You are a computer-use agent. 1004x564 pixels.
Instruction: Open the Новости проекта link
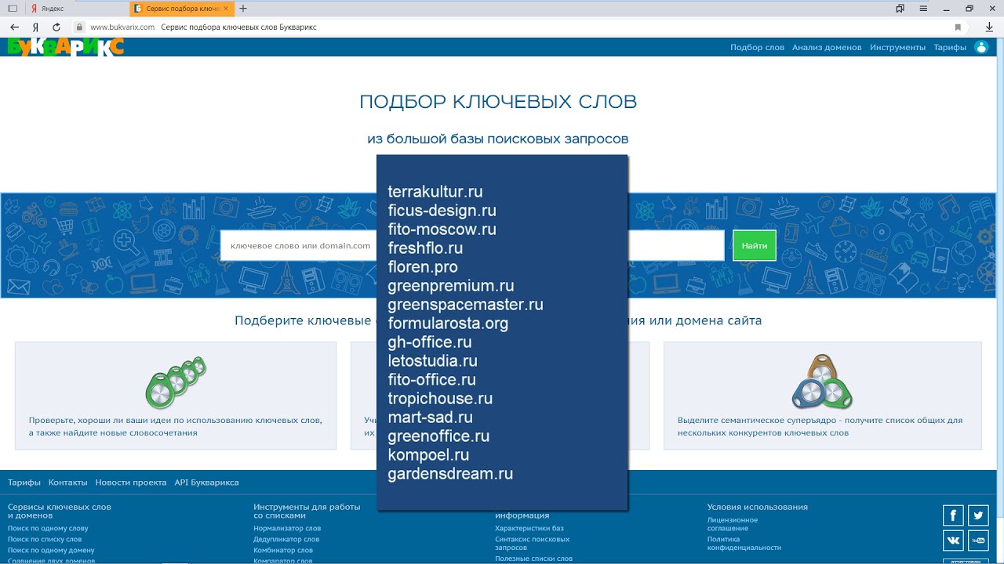click(x=131, y=483)
